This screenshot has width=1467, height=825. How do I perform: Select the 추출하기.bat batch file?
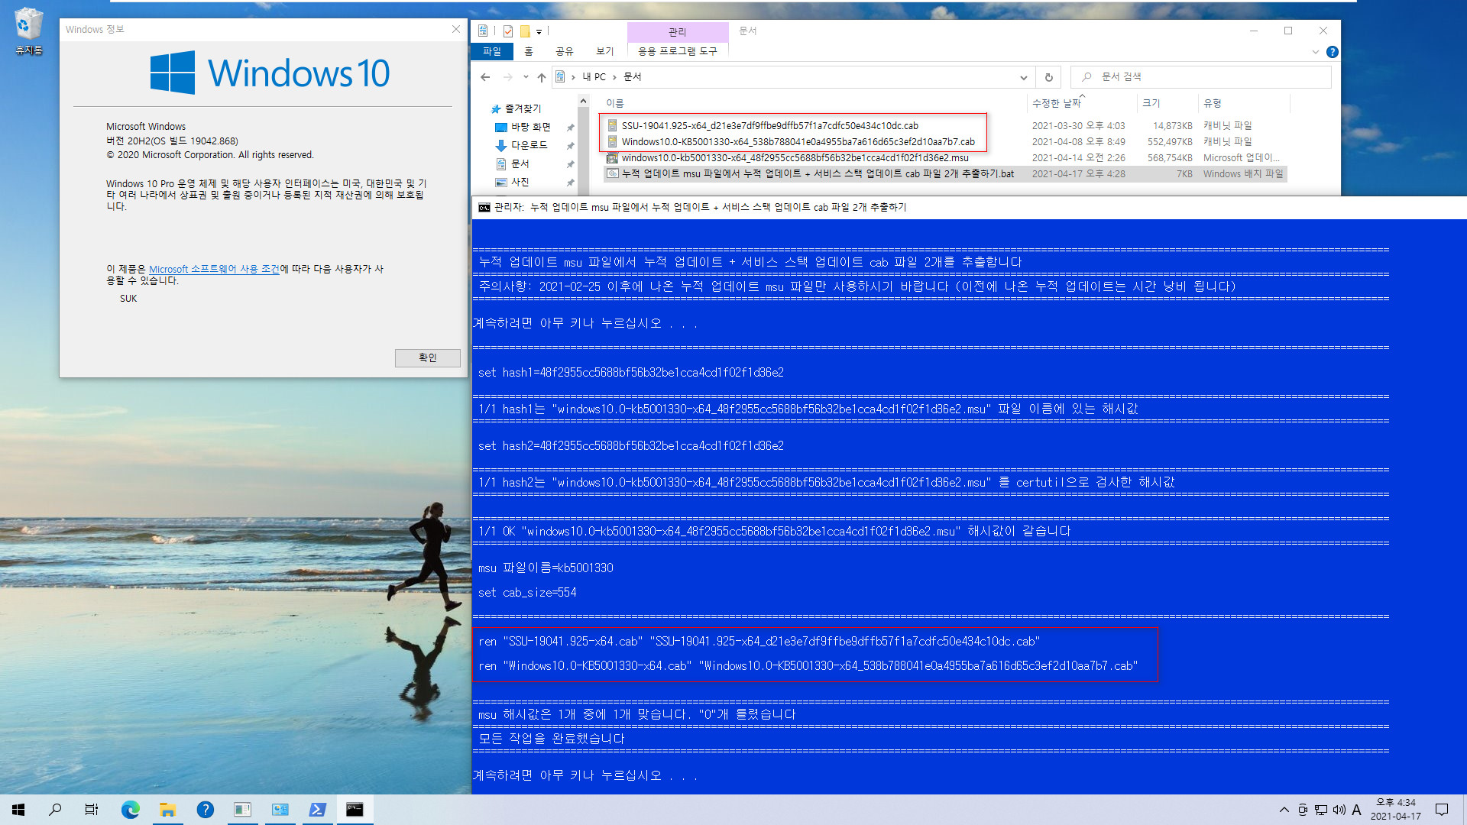click(x=818, y=174)
